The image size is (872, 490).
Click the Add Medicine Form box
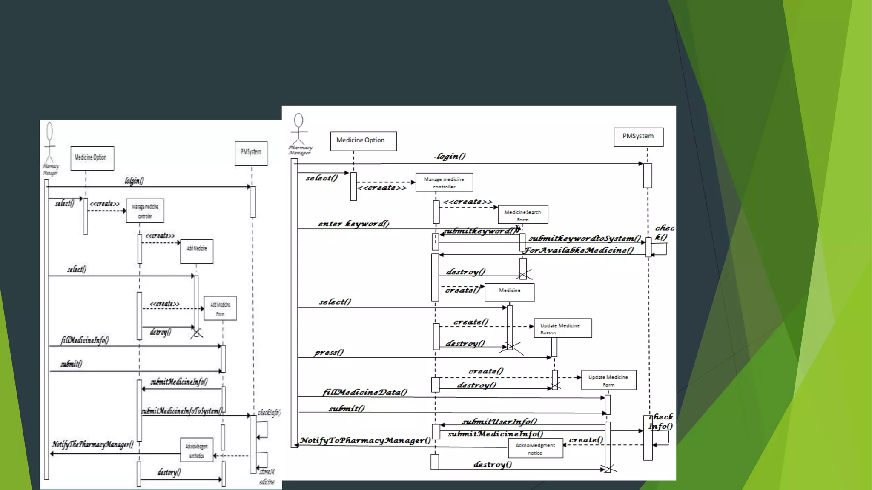click(x=220, y=308)
